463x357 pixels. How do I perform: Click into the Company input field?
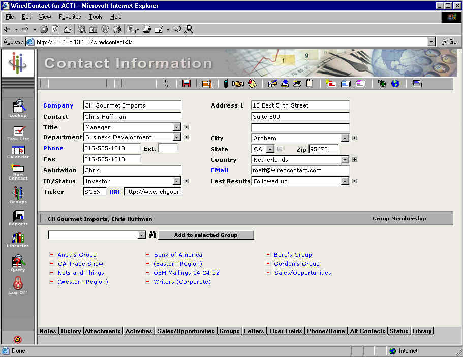point(132,105)
